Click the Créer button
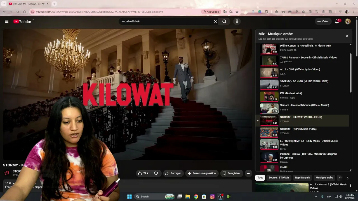Viewport: 358px width, 201px height. click(x=323, y=21)
